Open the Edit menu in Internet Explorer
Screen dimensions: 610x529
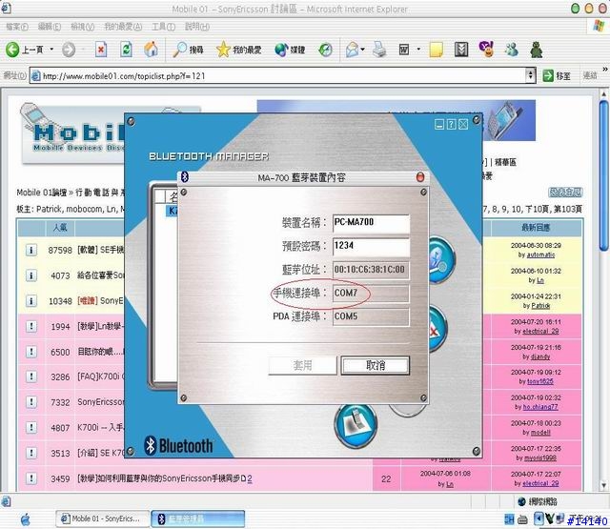(x=50, y=27)
